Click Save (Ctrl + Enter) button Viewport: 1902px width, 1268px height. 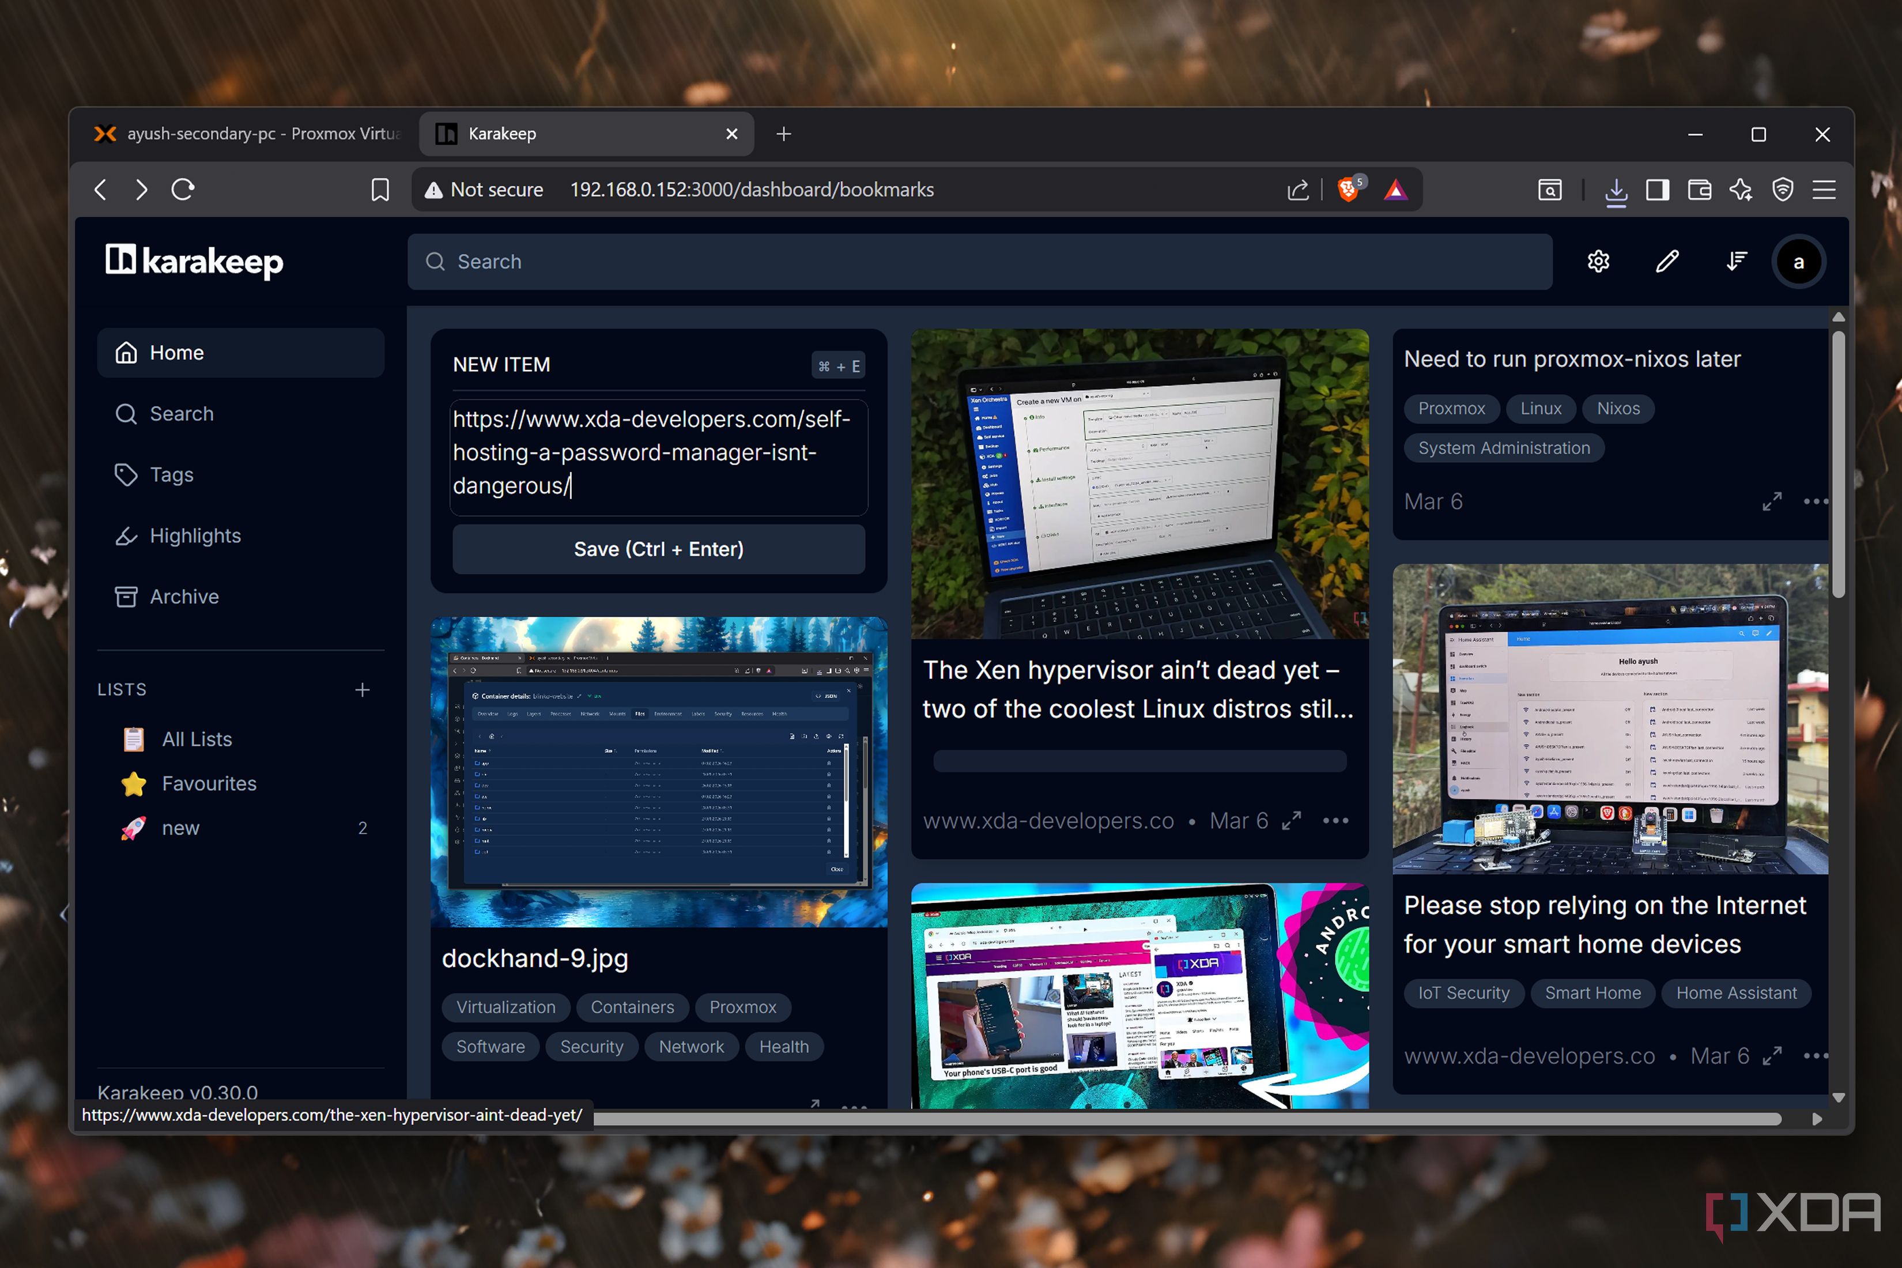click(x=658, y=549)
